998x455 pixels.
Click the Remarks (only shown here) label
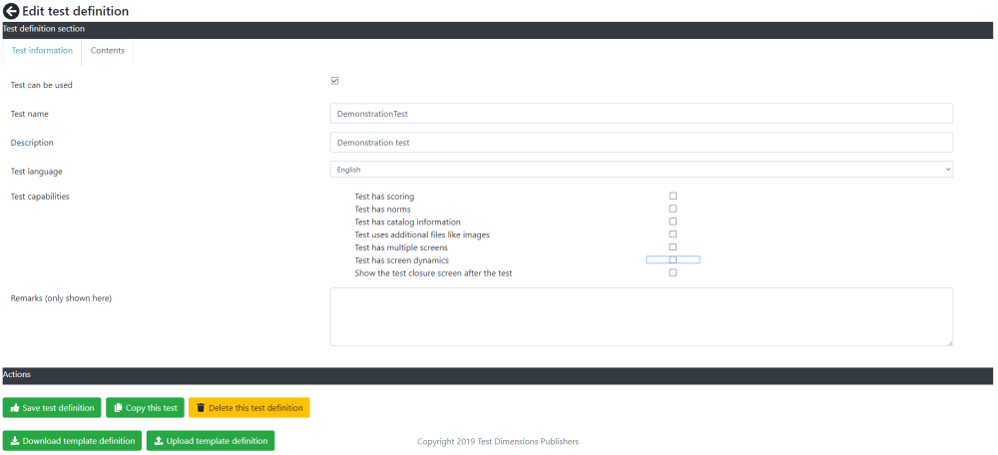61,298
